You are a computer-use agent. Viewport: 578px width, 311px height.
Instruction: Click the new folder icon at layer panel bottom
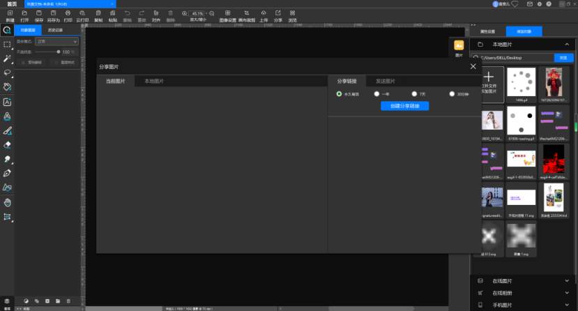57,301
